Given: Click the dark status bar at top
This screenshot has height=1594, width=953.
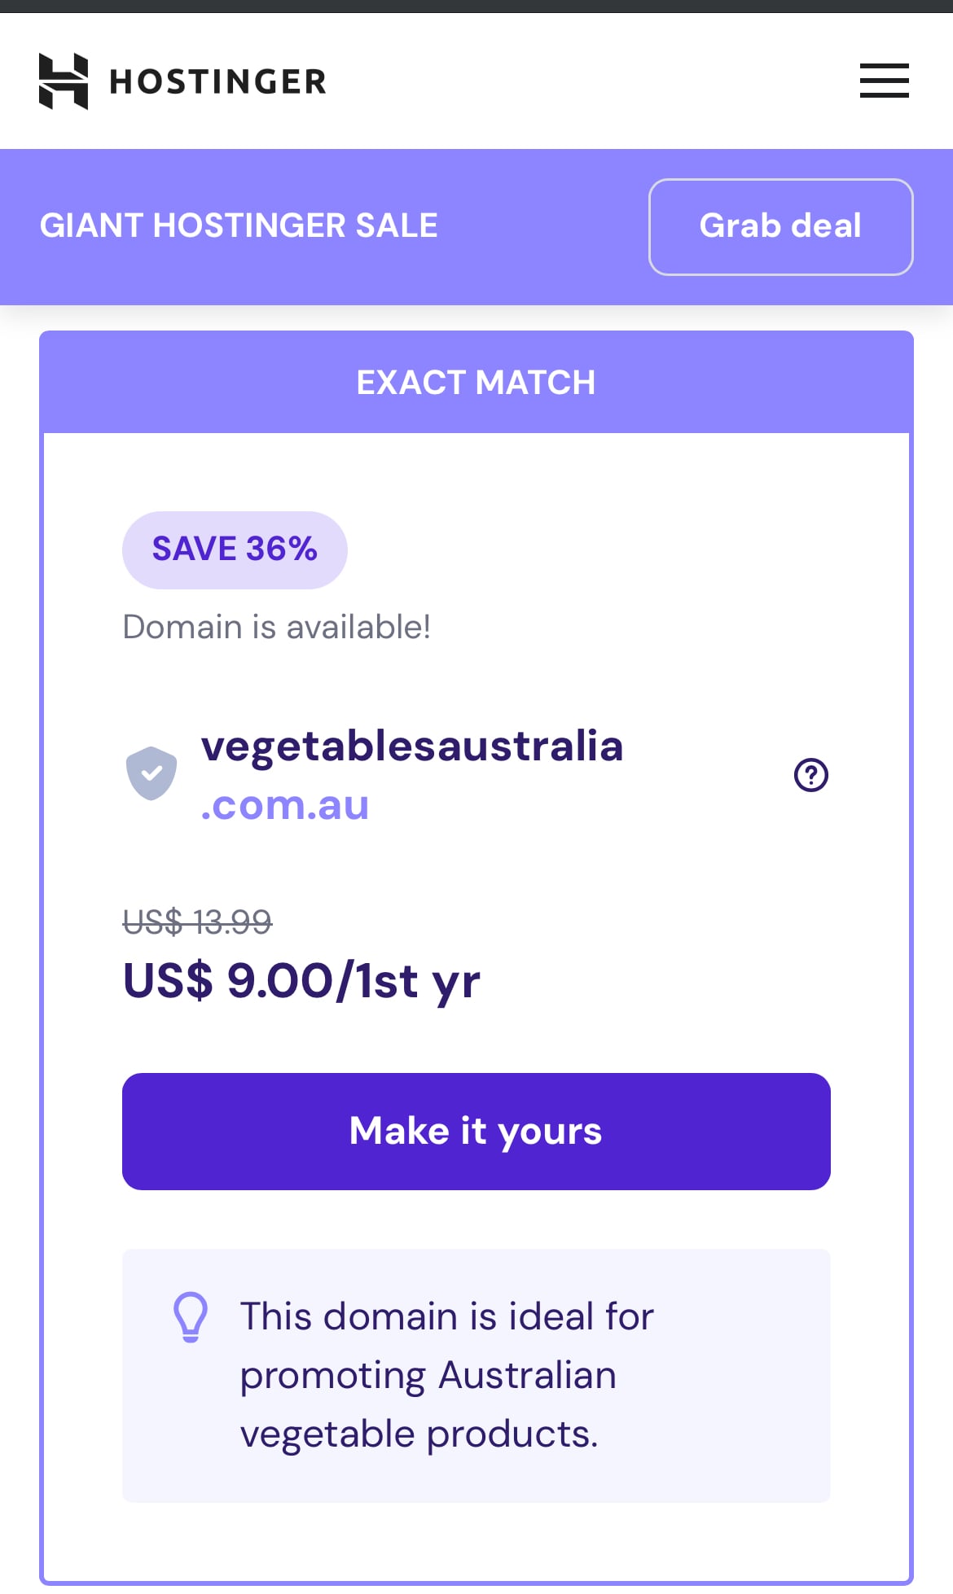Looking at the screenshot, I should pos(476,6).
